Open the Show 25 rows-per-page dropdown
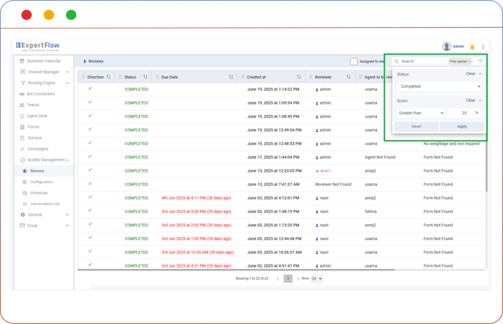Viewport: 503px width, 324px height. coord(317,278)
